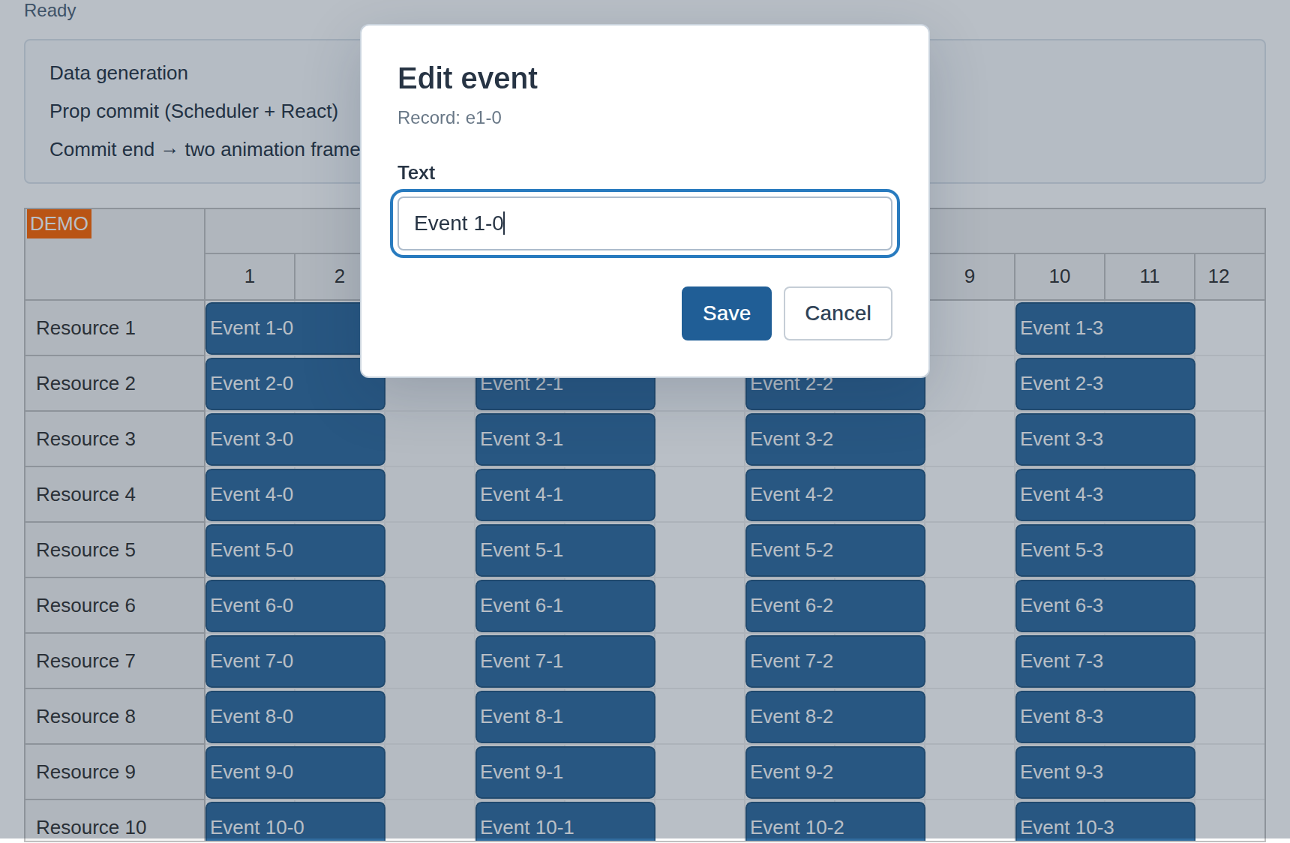Select Event 3-3 block

(x=1105, y=439)
